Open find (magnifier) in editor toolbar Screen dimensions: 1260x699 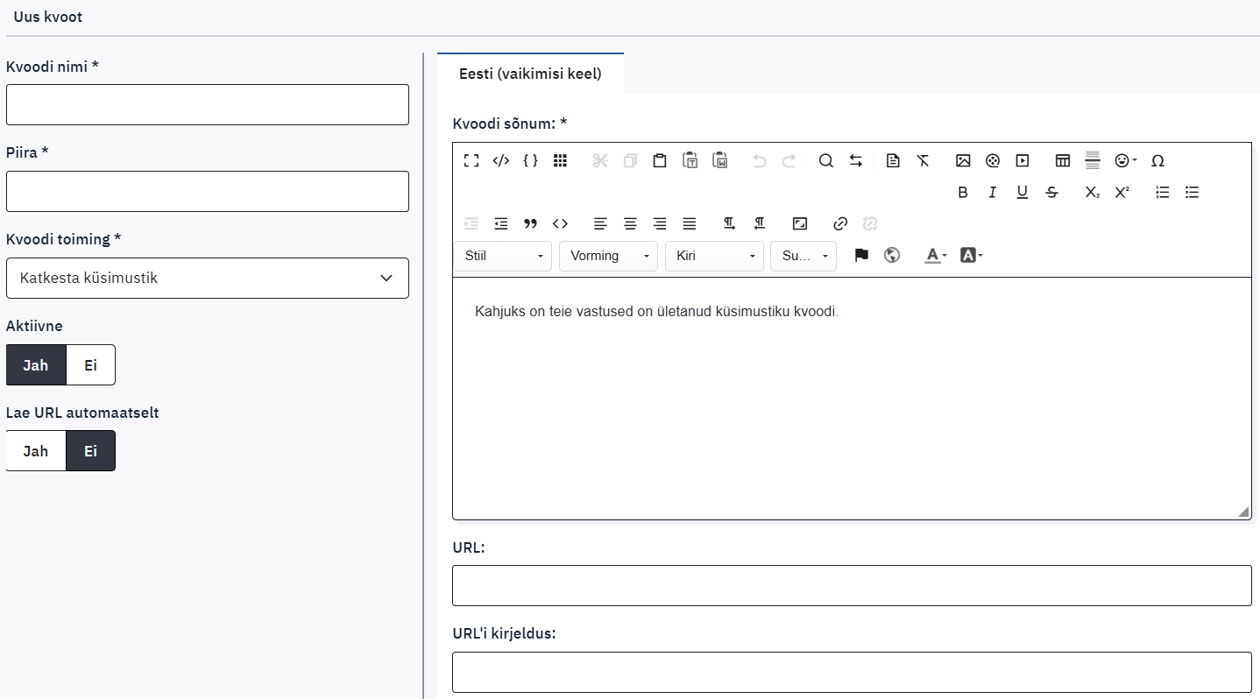coord(825,160)
